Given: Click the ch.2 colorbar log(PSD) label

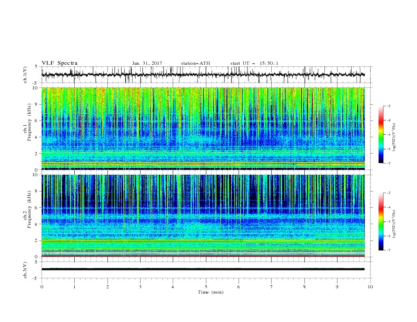Looking at the screenshot, I should click(x=394, y=224).
